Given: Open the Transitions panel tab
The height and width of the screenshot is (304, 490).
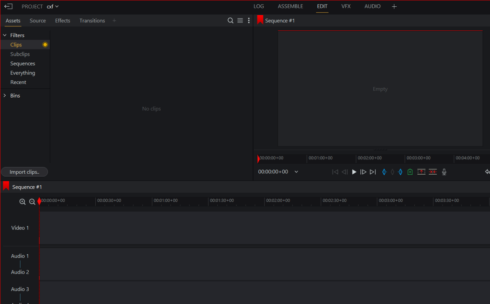Looking at the screenshot, I should 92,21.
